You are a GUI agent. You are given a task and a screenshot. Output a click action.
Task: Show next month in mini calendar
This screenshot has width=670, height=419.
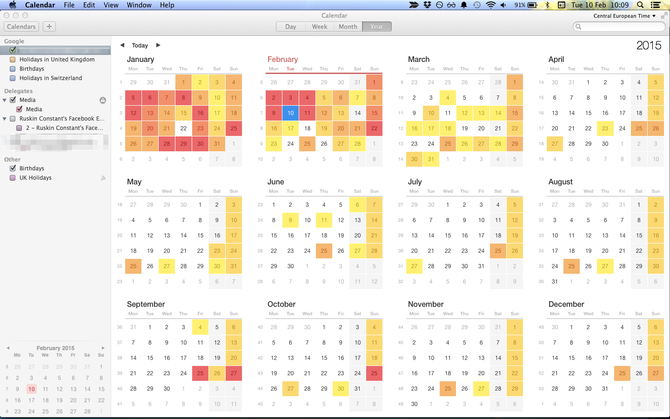pyautogui.click(x=103, y=348)
